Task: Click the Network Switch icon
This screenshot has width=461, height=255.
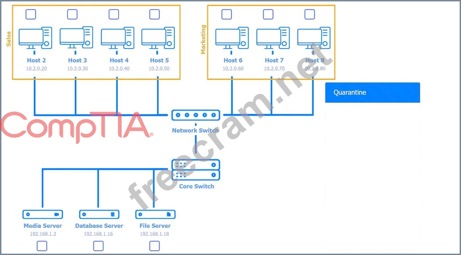Action: click(196, 115)
